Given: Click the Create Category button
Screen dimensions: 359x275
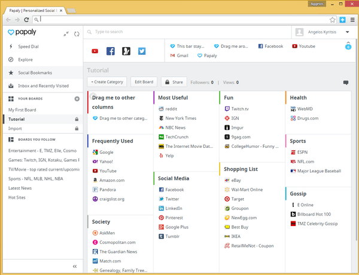Looking at the screenshot, I should (107, 82).
